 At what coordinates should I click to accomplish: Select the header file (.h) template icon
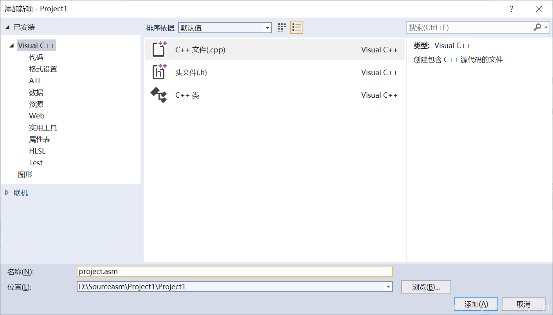[159, 72]
